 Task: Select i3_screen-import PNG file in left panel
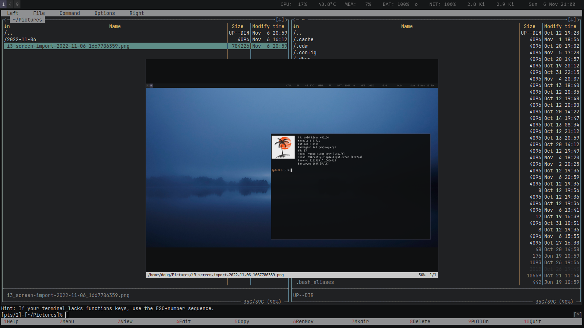click(68, 46)
